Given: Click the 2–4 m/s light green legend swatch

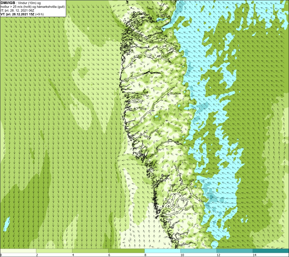Looking at the screenshot, I should [x=54, y=251].
